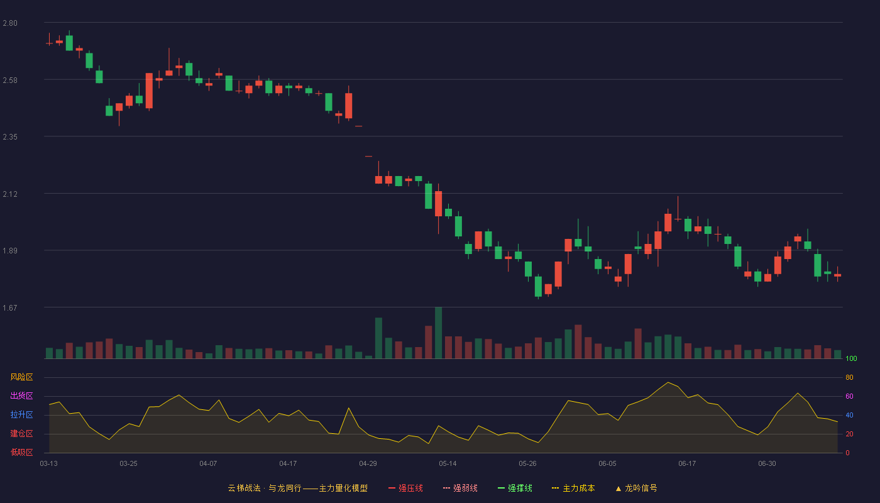Select the first candlestick at 03-13
The image size is (880, 503).
click(49, 43)
